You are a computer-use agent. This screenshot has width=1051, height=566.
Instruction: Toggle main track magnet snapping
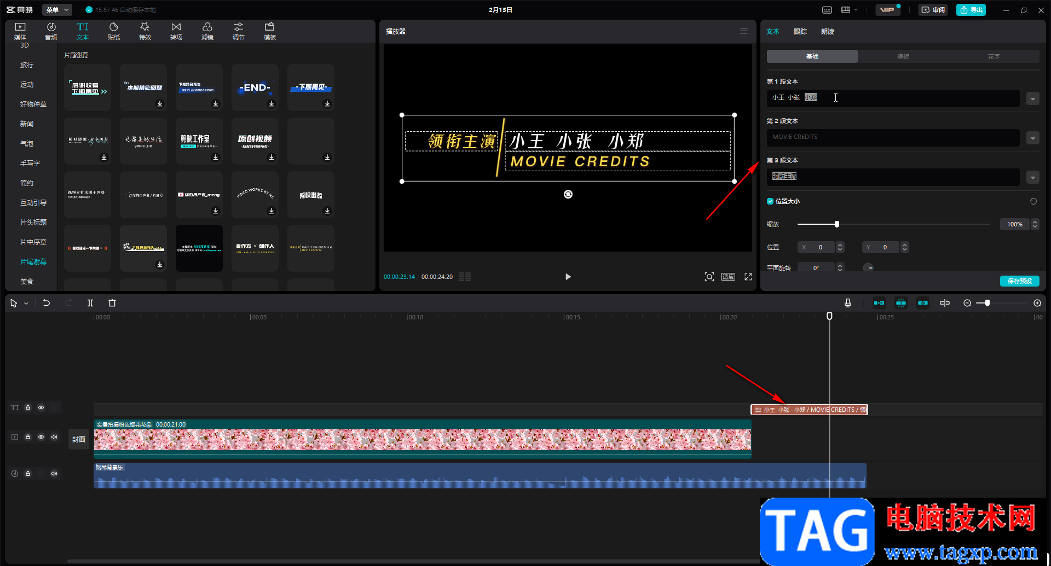(879, 303)
